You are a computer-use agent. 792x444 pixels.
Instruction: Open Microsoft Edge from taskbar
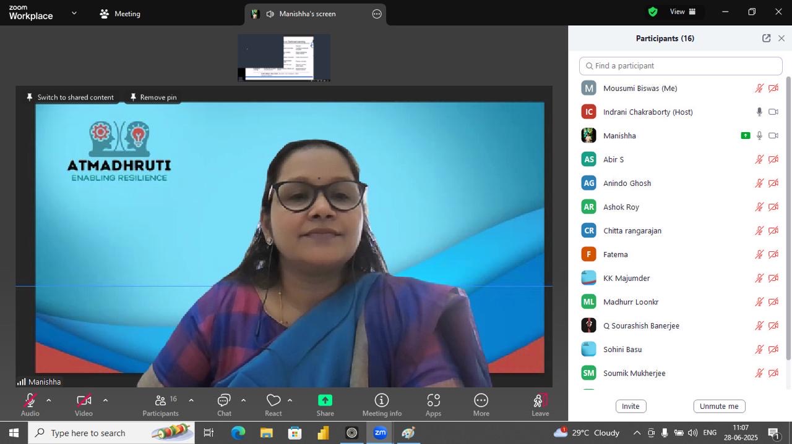(x=238, y=433)
